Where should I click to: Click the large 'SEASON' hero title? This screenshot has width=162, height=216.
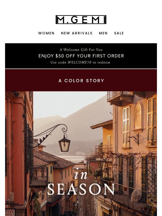[x=81, y=189]
